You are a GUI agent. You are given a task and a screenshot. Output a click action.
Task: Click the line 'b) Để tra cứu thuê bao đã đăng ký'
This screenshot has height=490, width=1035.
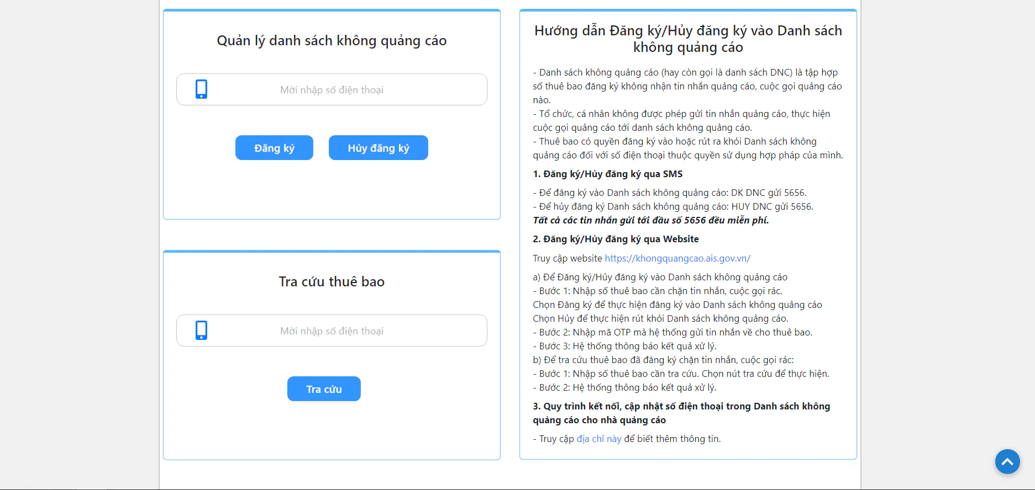click(x=663, y=360)
